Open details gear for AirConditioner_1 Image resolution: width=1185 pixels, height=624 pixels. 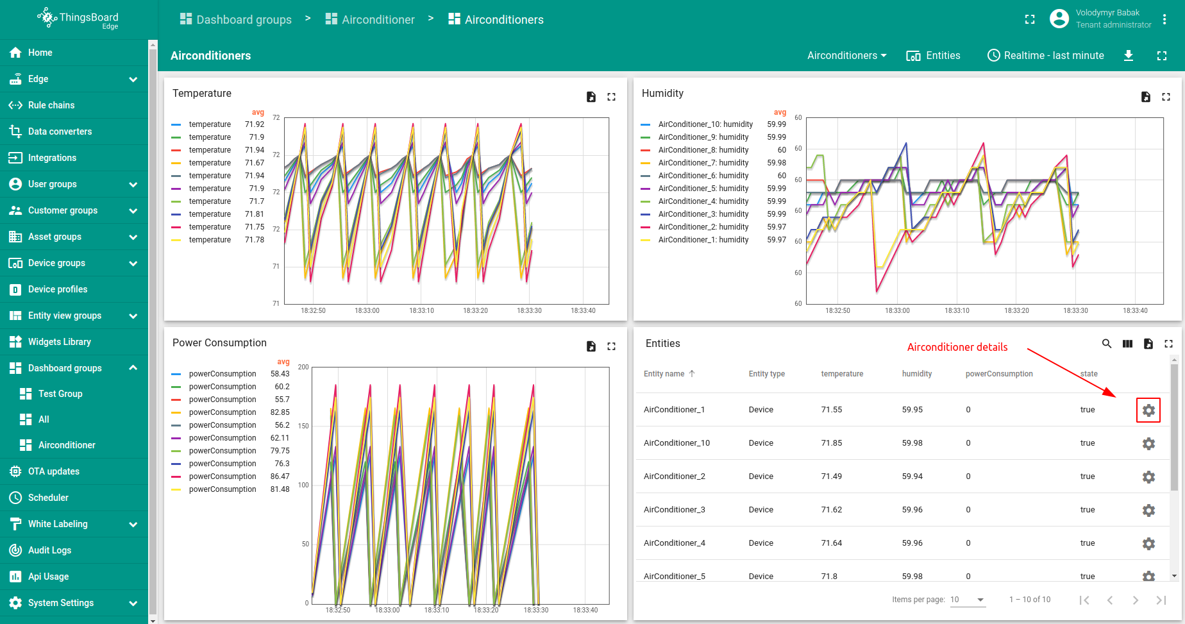[x=1148, y=410]
